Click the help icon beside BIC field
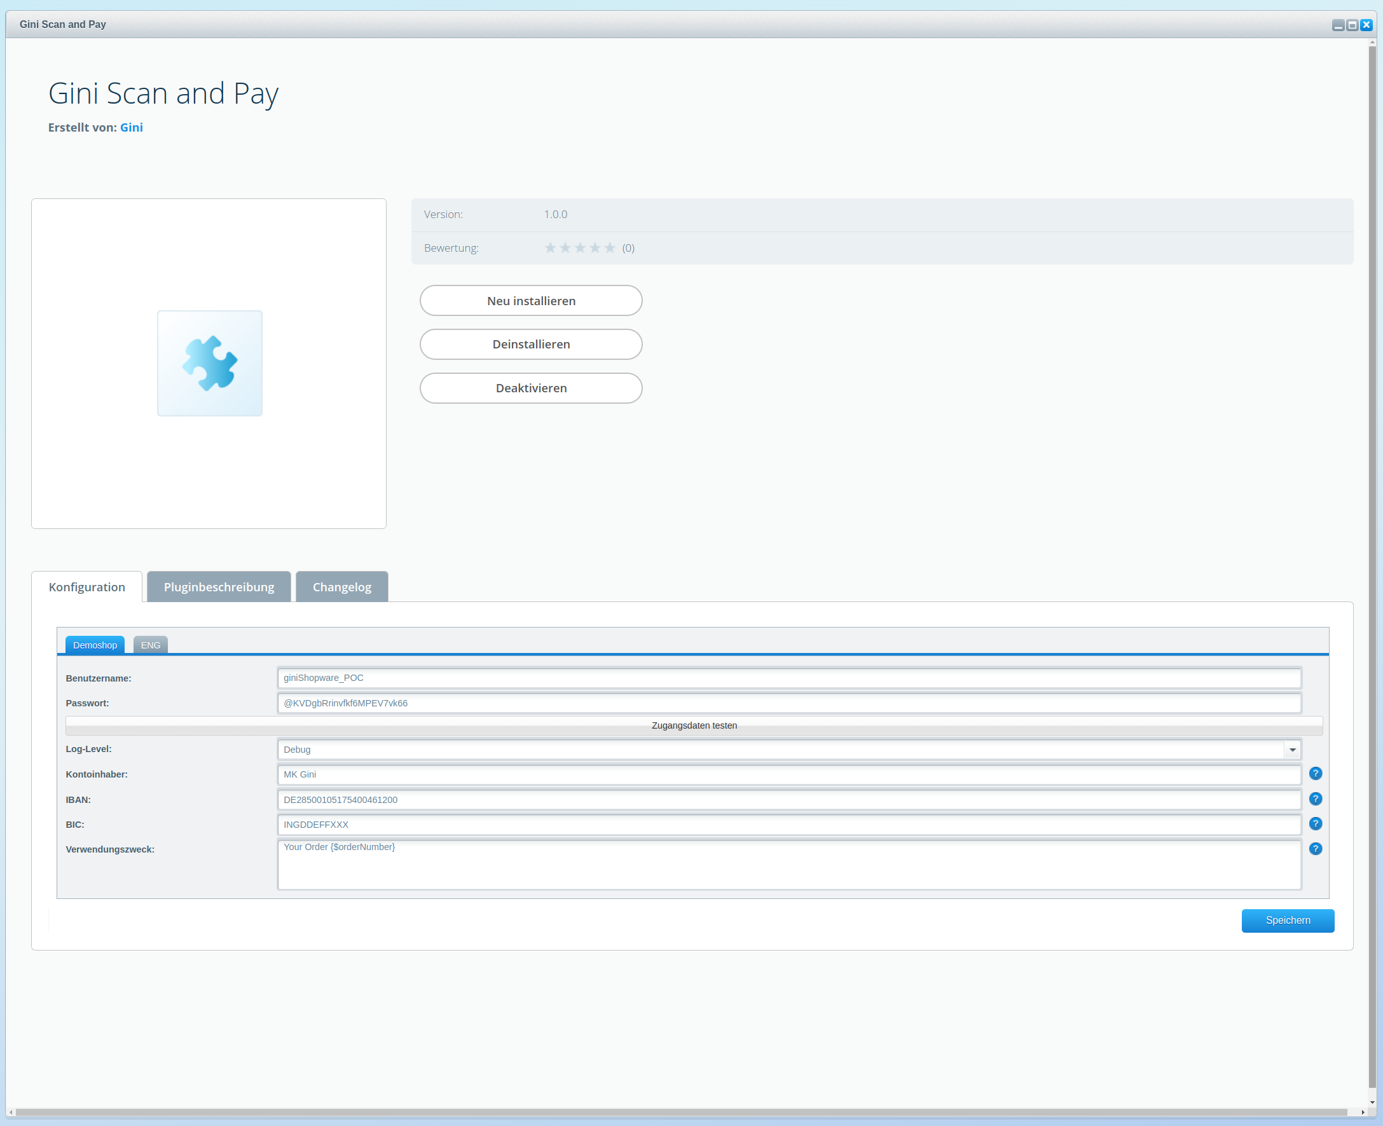Viewport: 1383px width, 1126px height. click(x=1315, y=824)
